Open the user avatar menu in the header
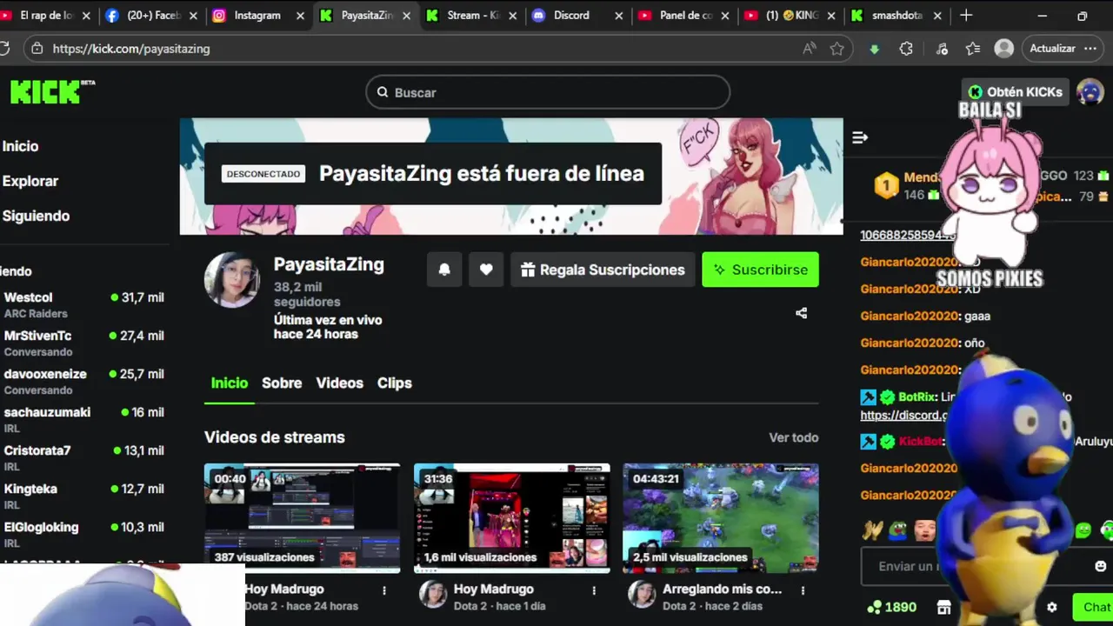The height and width of the screenshot is (626, 1113). tap(1090, 91)
